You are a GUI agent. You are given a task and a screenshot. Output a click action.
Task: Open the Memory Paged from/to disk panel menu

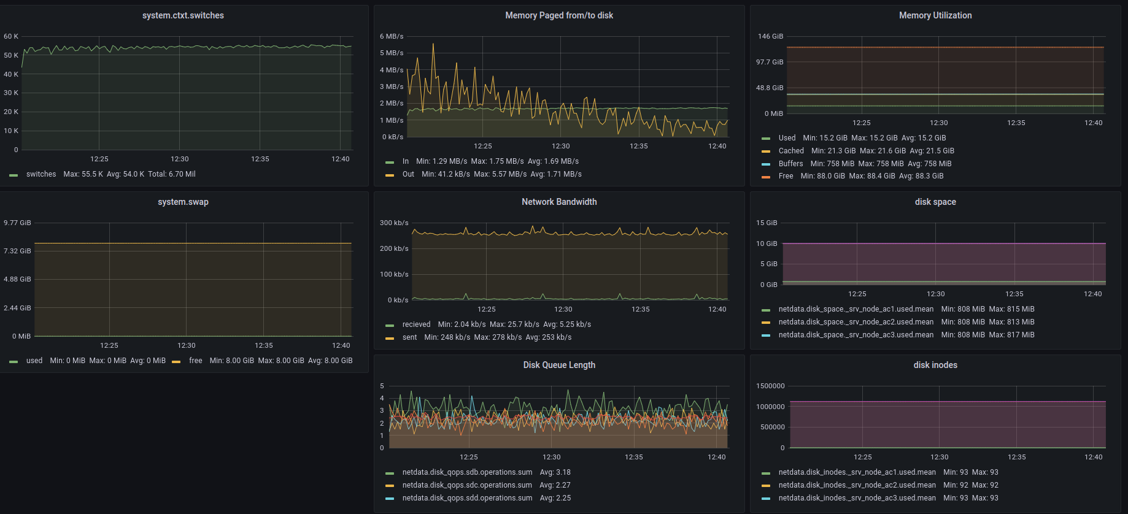558,15
